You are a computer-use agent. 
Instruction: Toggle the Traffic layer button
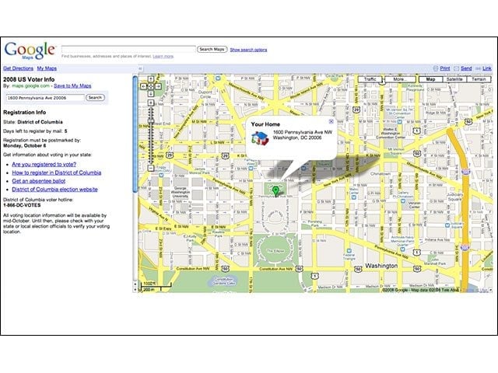point(370,79)
